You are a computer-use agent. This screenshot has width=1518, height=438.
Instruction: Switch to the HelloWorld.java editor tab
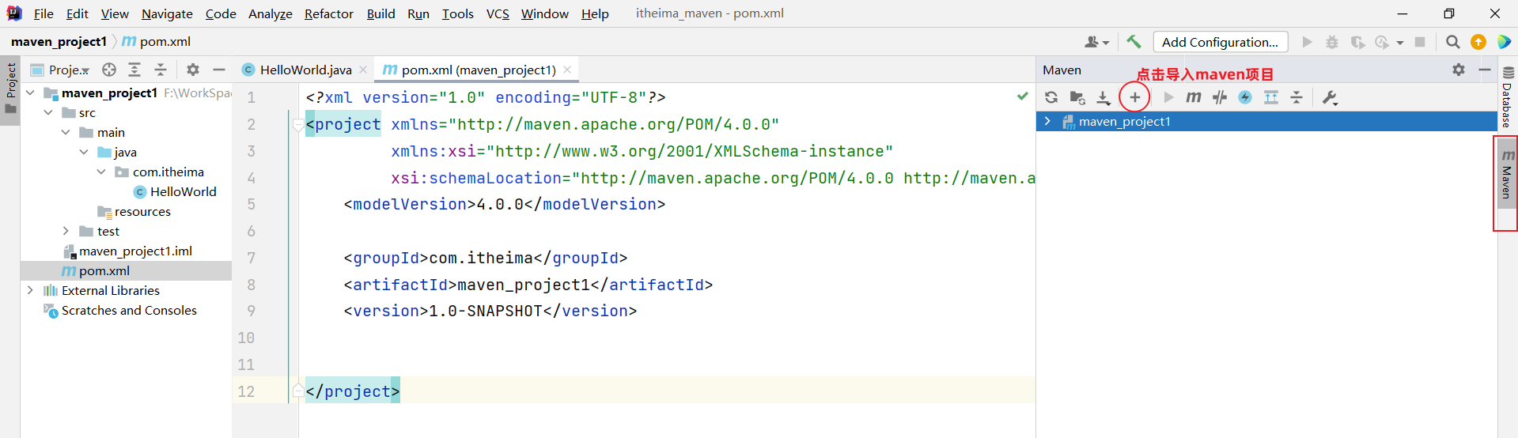(x=305, y=70)
